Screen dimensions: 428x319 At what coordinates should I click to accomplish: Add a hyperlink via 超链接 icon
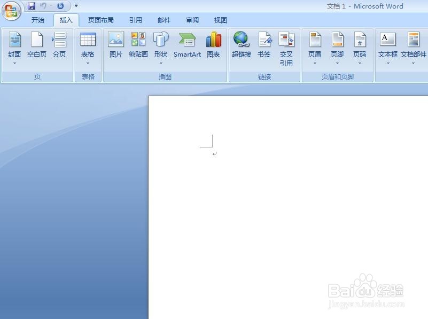pos(242,39)
